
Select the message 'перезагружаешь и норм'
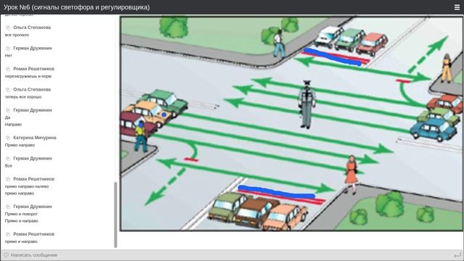[x=28, y=76]
